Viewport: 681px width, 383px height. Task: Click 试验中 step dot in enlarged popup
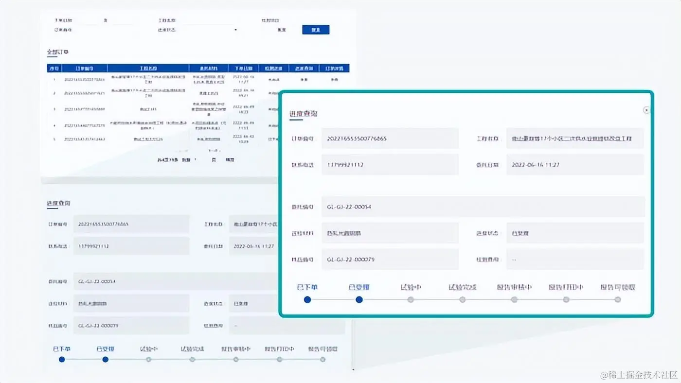tap(411, 300)
